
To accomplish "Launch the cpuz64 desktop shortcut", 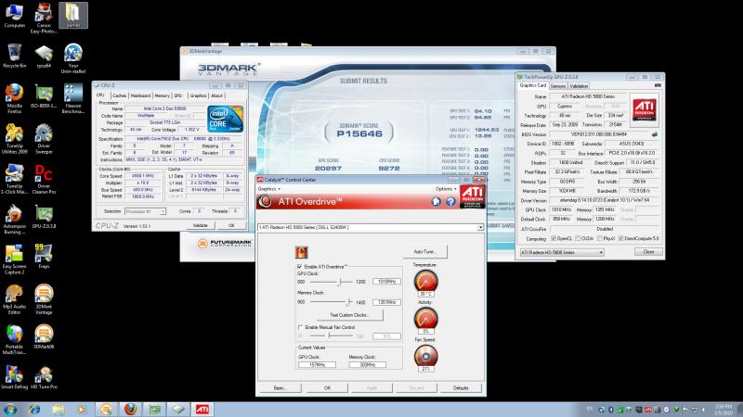I will click(44, 56).
